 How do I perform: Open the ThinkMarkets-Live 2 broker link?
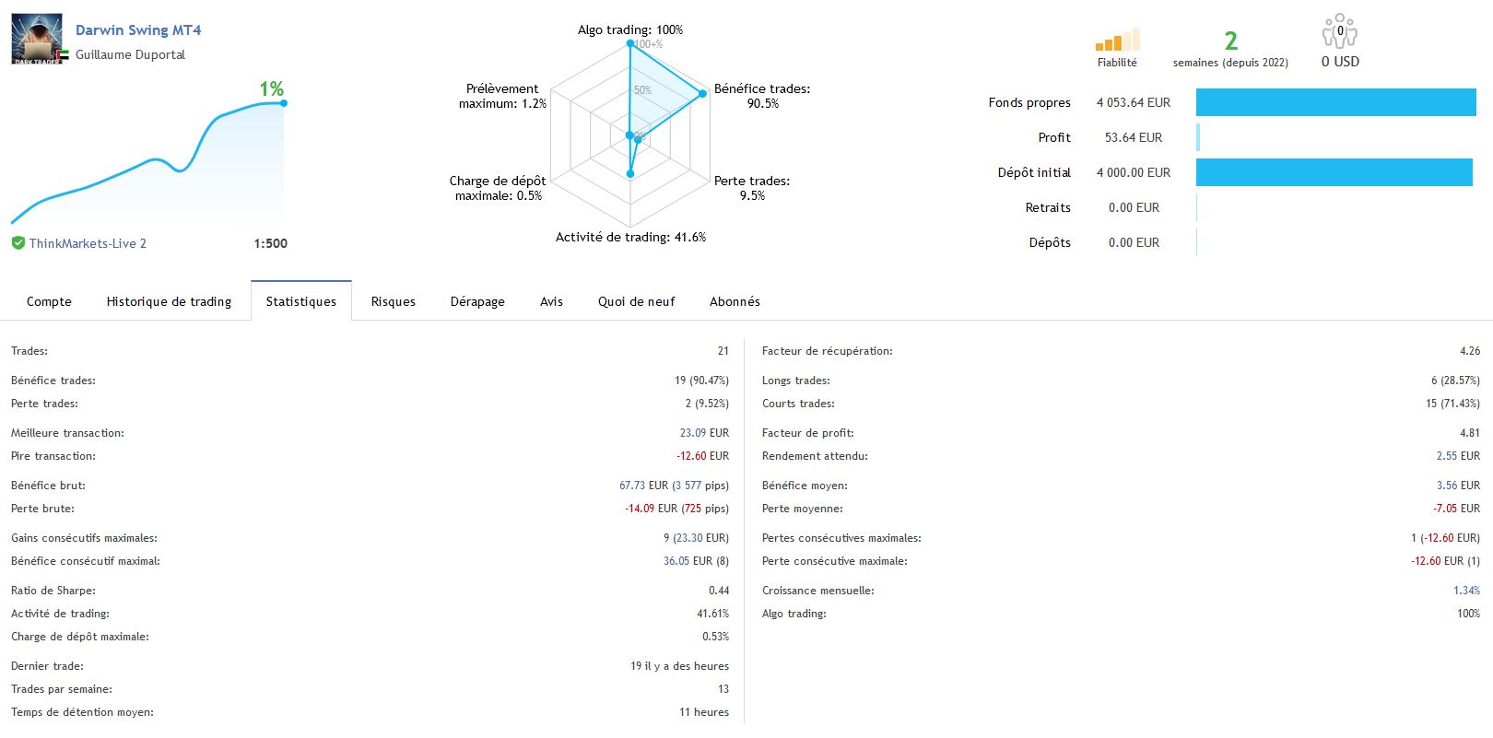tap(88, 243)
